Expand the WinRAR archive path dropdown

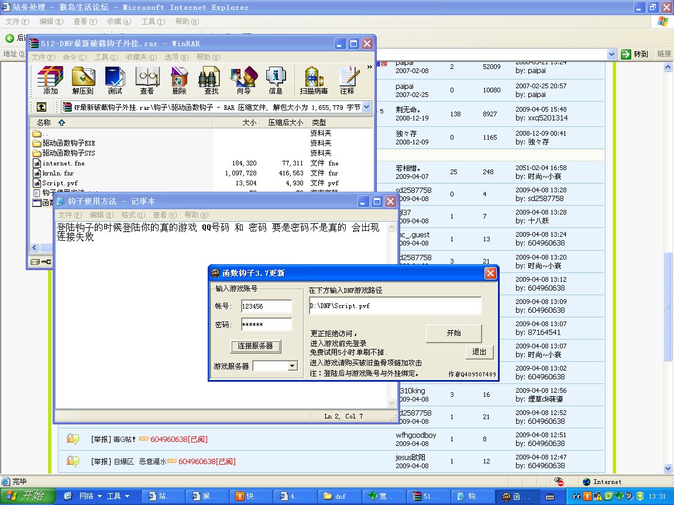point(367,107)
